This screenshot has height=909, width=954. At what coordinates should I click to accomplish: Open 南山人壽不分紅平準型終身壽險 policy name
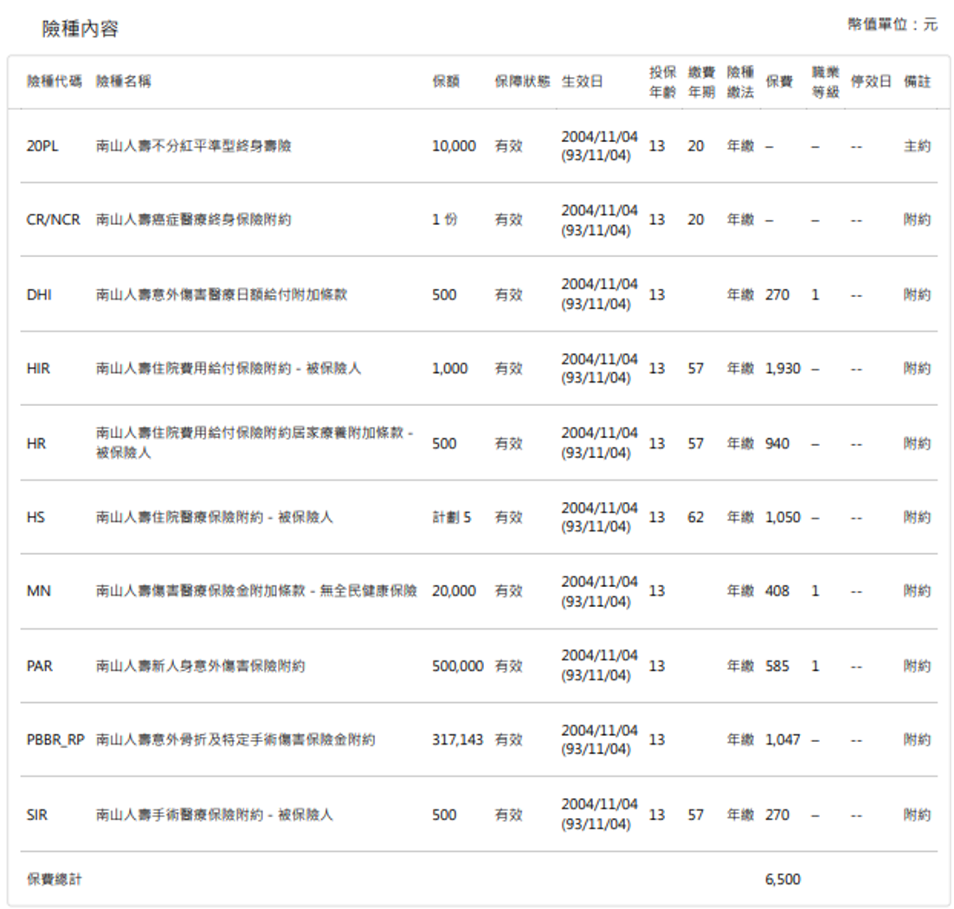(193, 146)
